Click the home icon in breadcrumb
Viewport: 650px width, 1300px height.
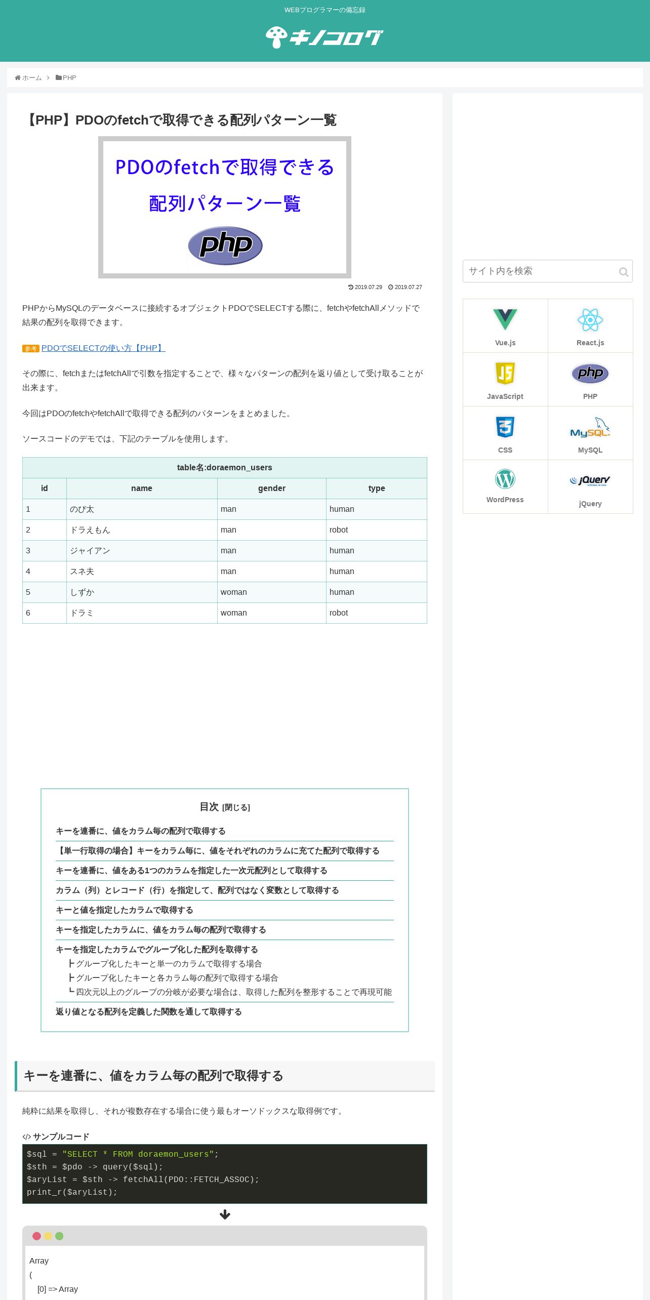point(18,77)
